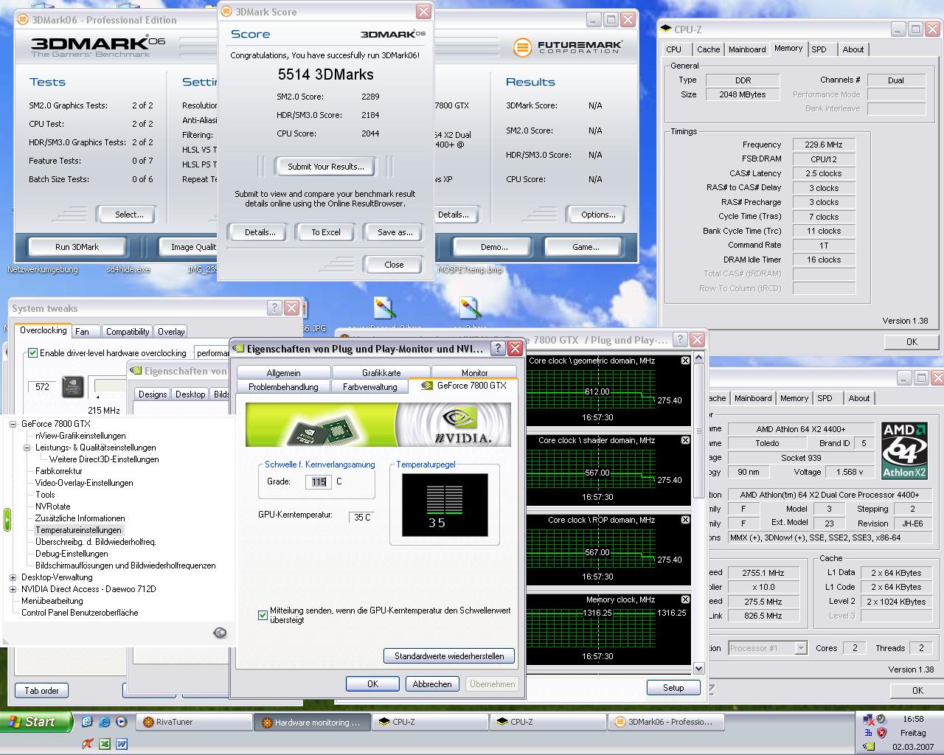Viewport: 944px width, 755px height.
Task: Close the shader domain clock graph
Action: (685, 440)
